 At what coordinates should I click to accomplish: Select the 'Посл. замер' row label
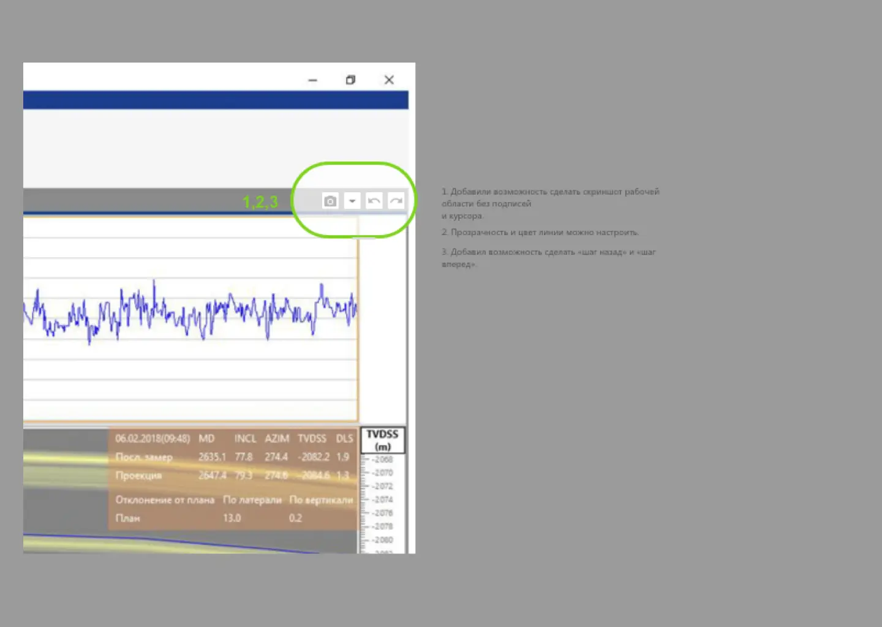point(144,457)
